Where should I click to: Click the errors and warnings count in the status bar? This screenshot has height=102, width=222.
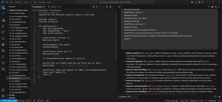pos(41,101)
